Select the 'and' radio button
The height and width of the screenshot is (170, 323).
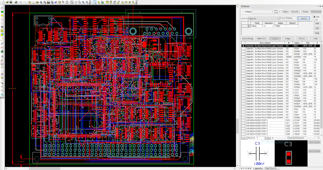pyautogui.click(x=314, y=17)
